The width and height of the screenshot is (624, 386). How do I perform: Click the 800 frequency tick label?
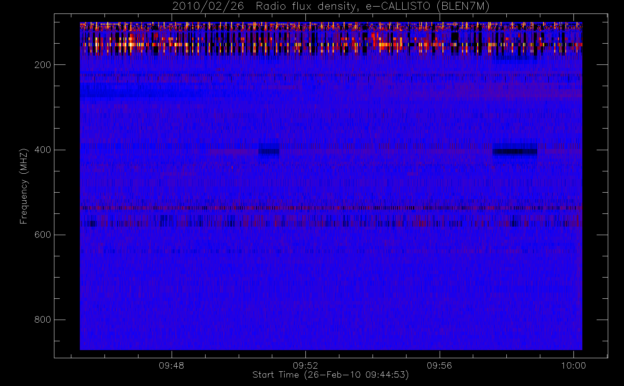click(42, 320)
